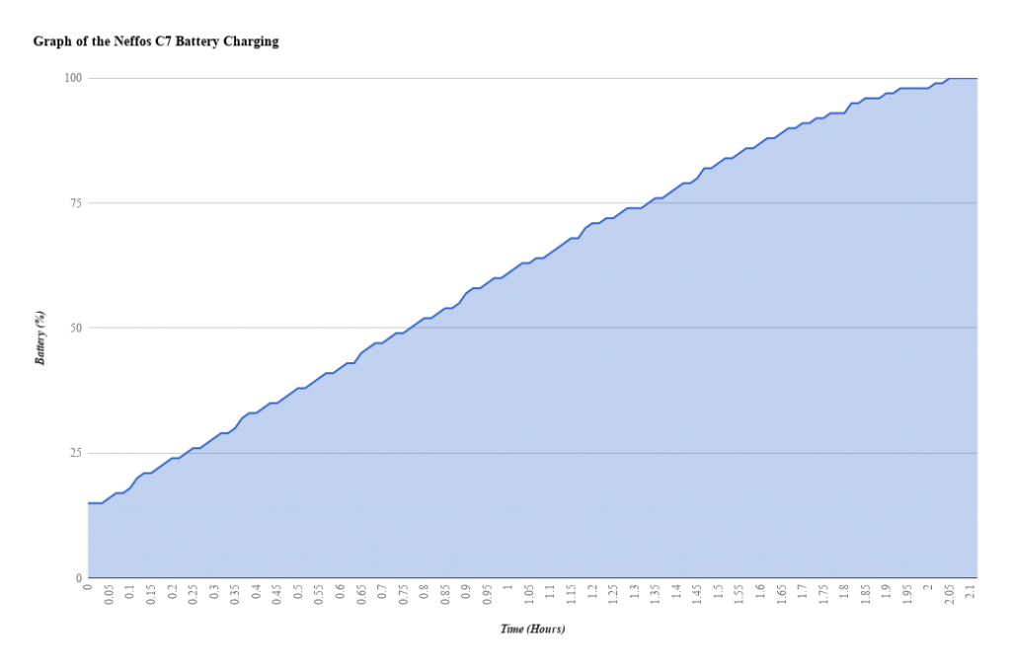The image size is (1011, 669).
Task: Click the 'Time (Hours)' horizontal axis label
Action: click(532, 630)
